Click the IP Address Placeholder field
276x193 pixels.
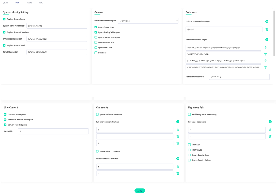[57, 39]
